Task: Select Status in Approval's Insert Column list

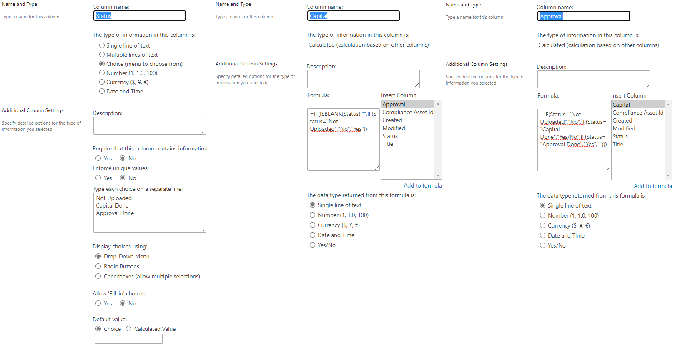Action: [x=638, y=136]
